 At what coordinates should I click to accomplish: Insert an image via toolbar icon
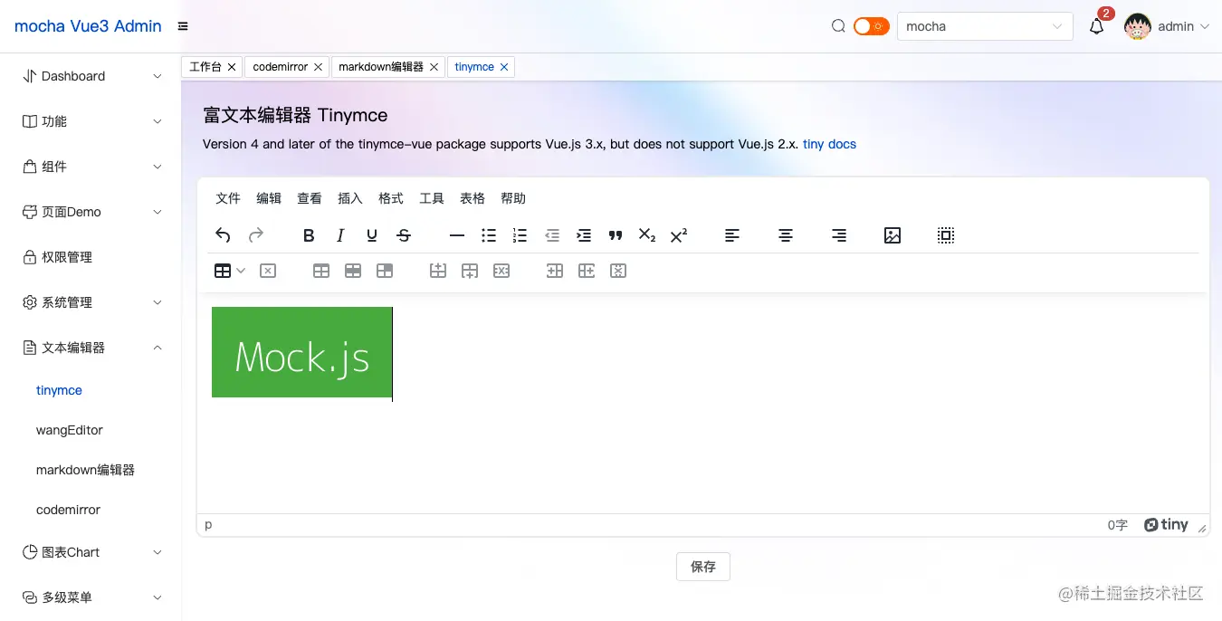click(893, 235)
